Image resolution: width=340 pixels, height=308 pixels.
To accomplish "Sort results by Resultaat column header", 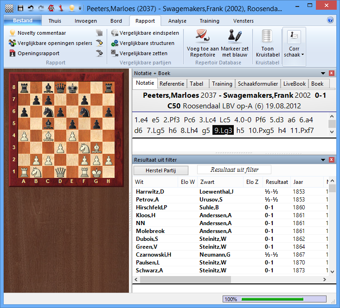I will point(276,182).
